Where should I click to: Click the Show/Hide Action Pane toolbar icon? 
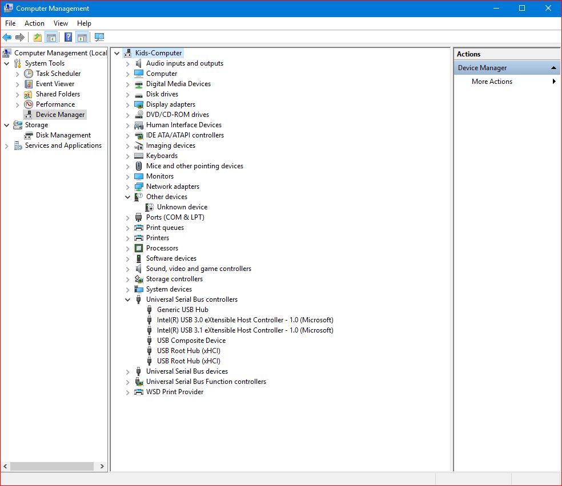tap(82, 37)
